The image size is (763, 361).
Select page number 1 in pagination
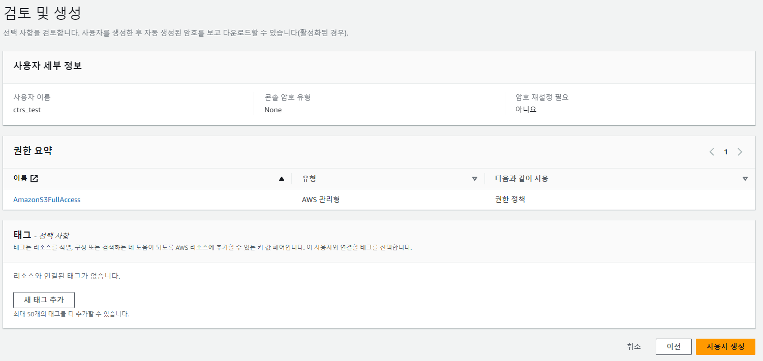click(726, 152)
